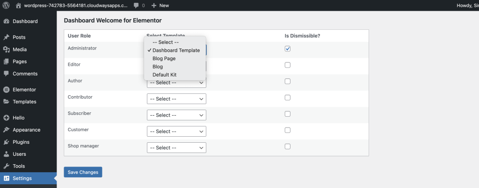Uncheck Administrator Is Dismissible checkbox

coord(288,49)
